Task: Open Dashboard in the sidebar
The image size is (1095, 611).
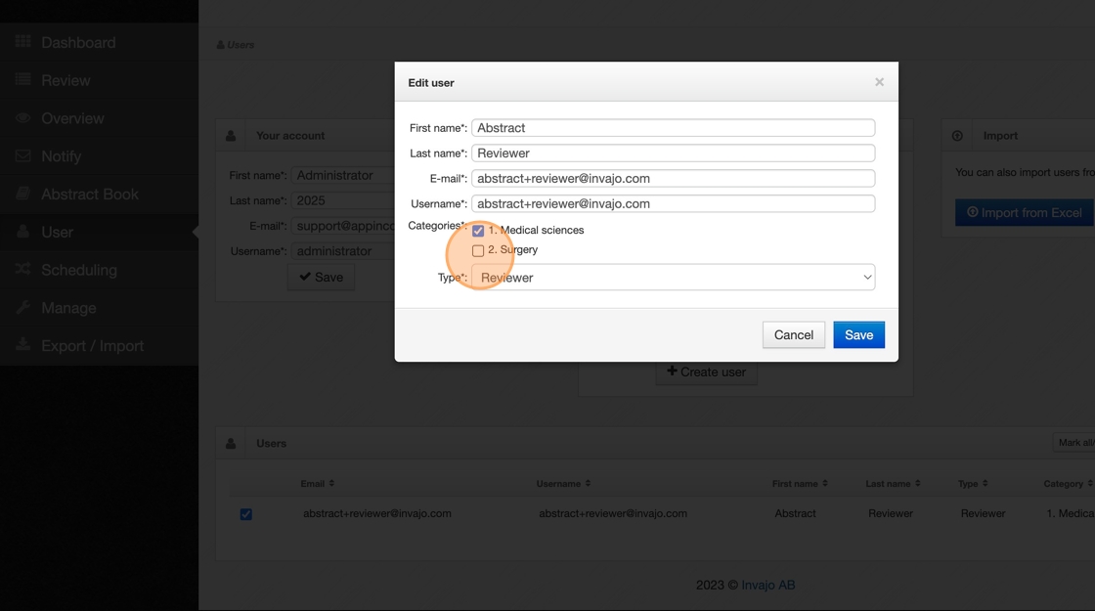Action: pyautogui.click(x=99, y=43)
